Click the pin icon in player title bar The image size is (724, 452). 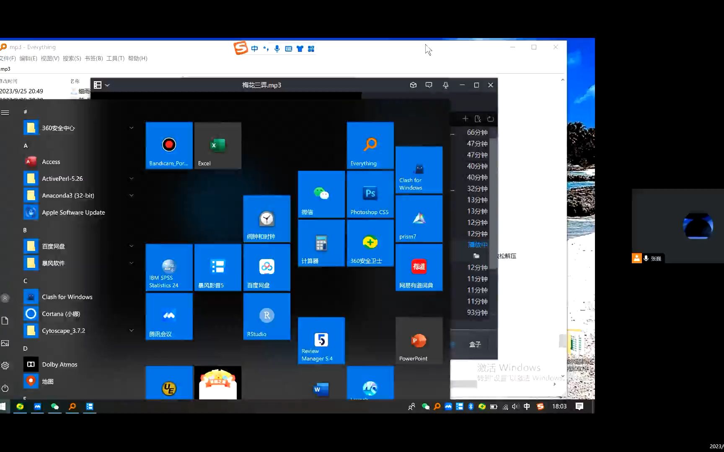click(x=445, y=85)
